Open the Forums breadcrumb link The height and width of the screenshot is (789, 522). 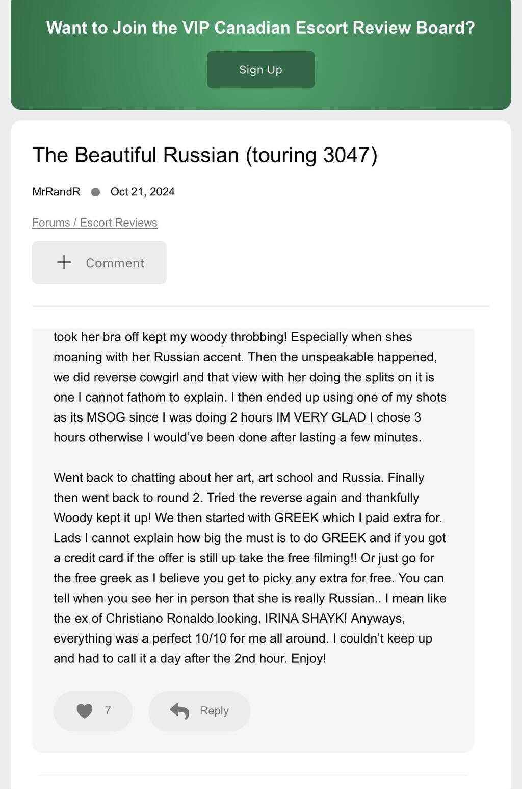click(x=51, y=223)
